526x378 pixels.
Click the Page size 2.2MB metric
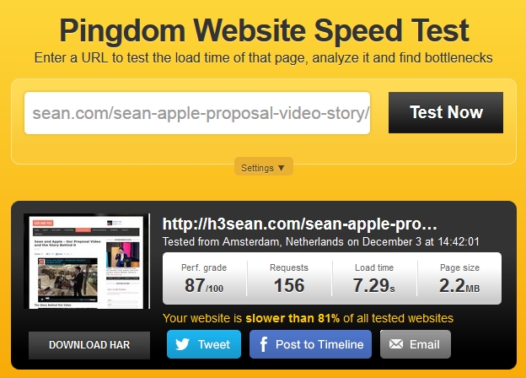point(459,278)
